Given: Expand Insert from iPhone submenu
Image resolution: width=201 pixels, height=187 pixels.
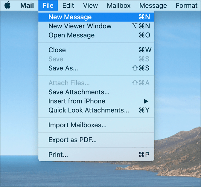Looking at the screenshot, I should tap(96, 101).
